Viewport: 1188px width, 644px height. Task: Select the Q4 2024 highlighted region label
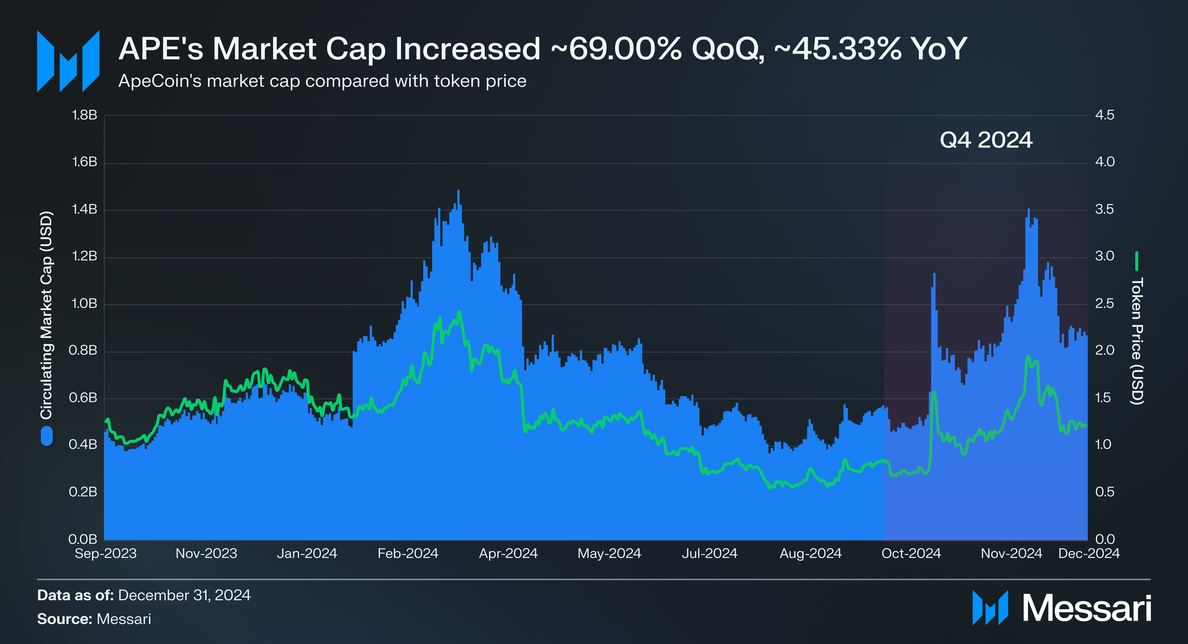click(986, 140)
